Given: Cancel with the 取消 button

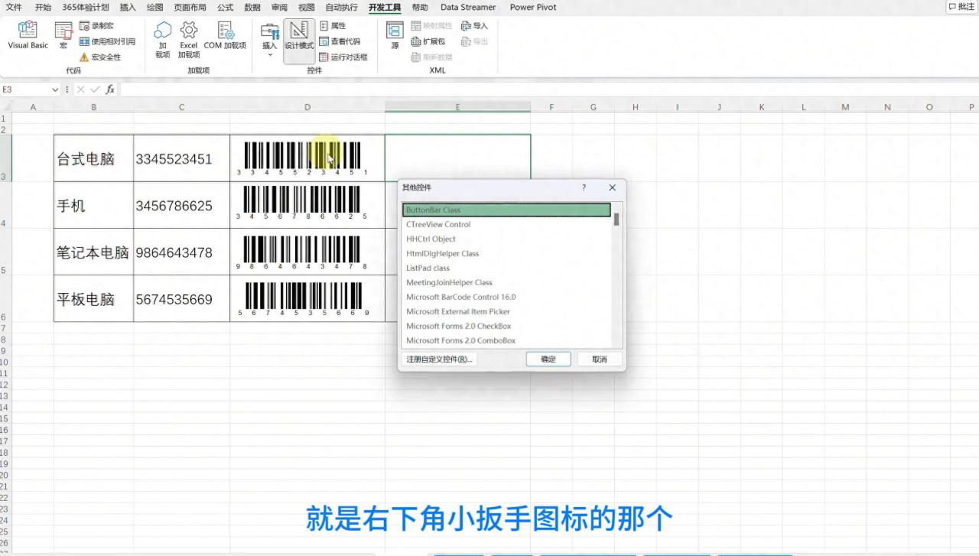Looking at the screenshot, I should (600, 359).
